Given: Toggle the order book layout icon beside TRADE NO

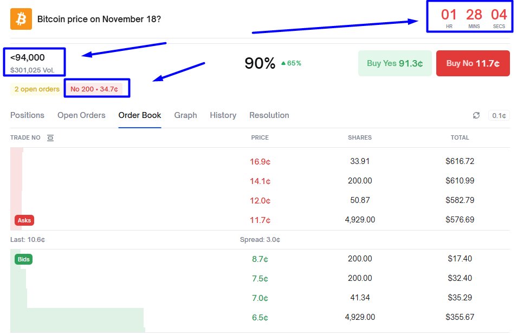Looking at the screenshot, I should click(50, 137).
